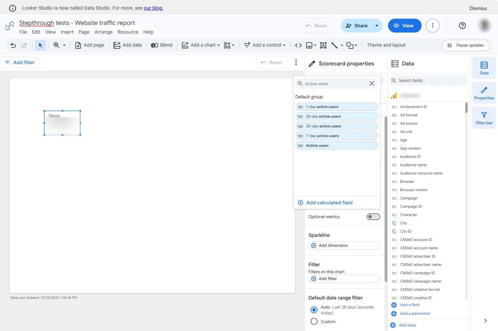Viewport: 498px width, 331px height.
Task: Click Add dimension under Sparkline
Action: [x=344, y=245]
